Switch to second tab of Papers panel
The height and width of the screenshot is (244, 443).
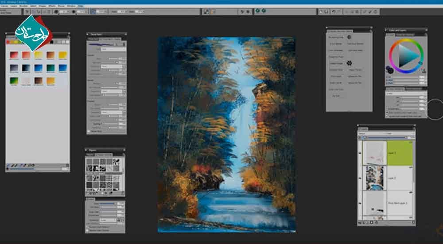[x=103, y=155]
